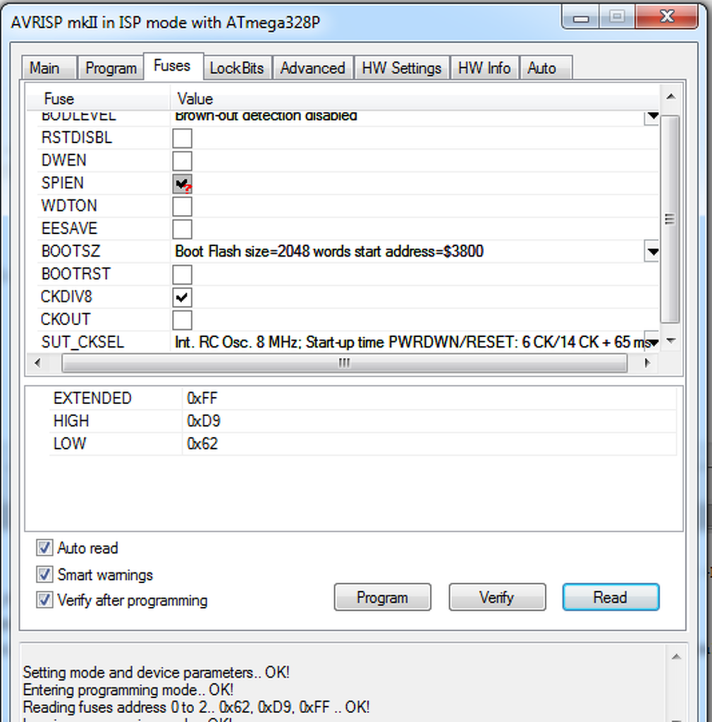
Task: Close the AVRISP mkII window
Action: [x=666, y=18]
